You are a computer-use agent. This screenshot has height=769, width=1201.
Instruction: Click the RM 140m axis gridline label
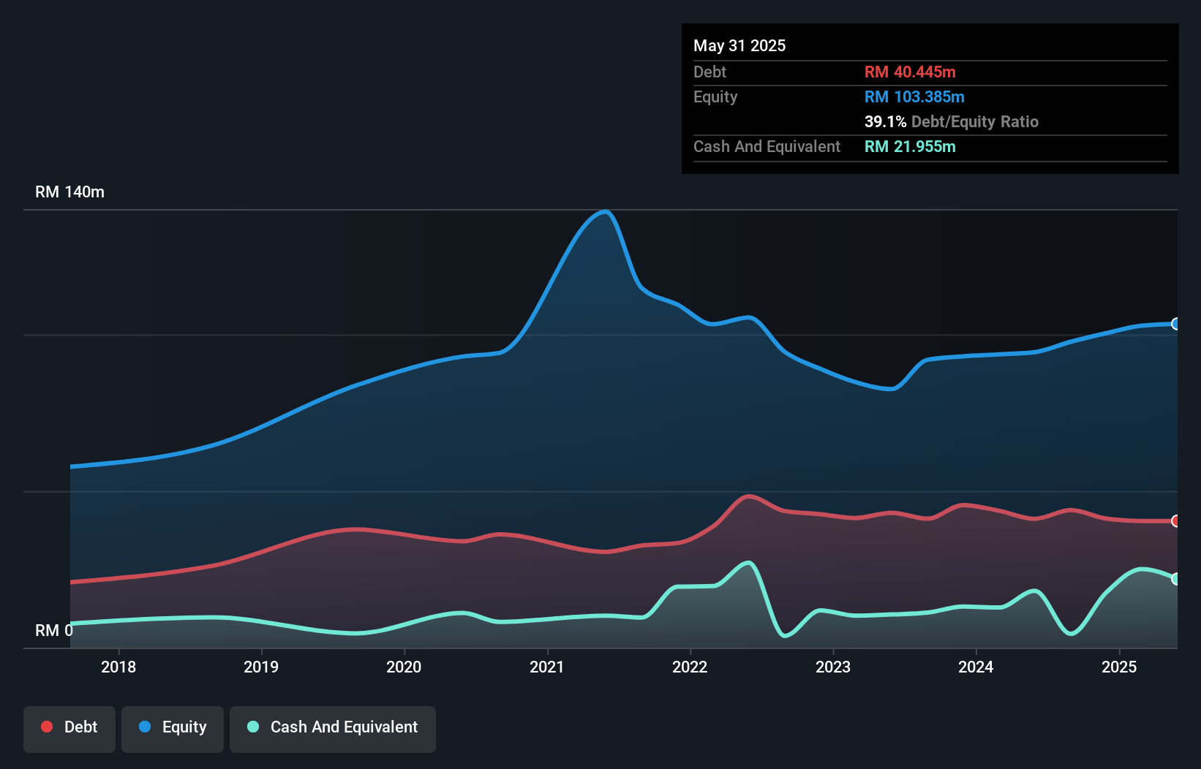point(69,192)
